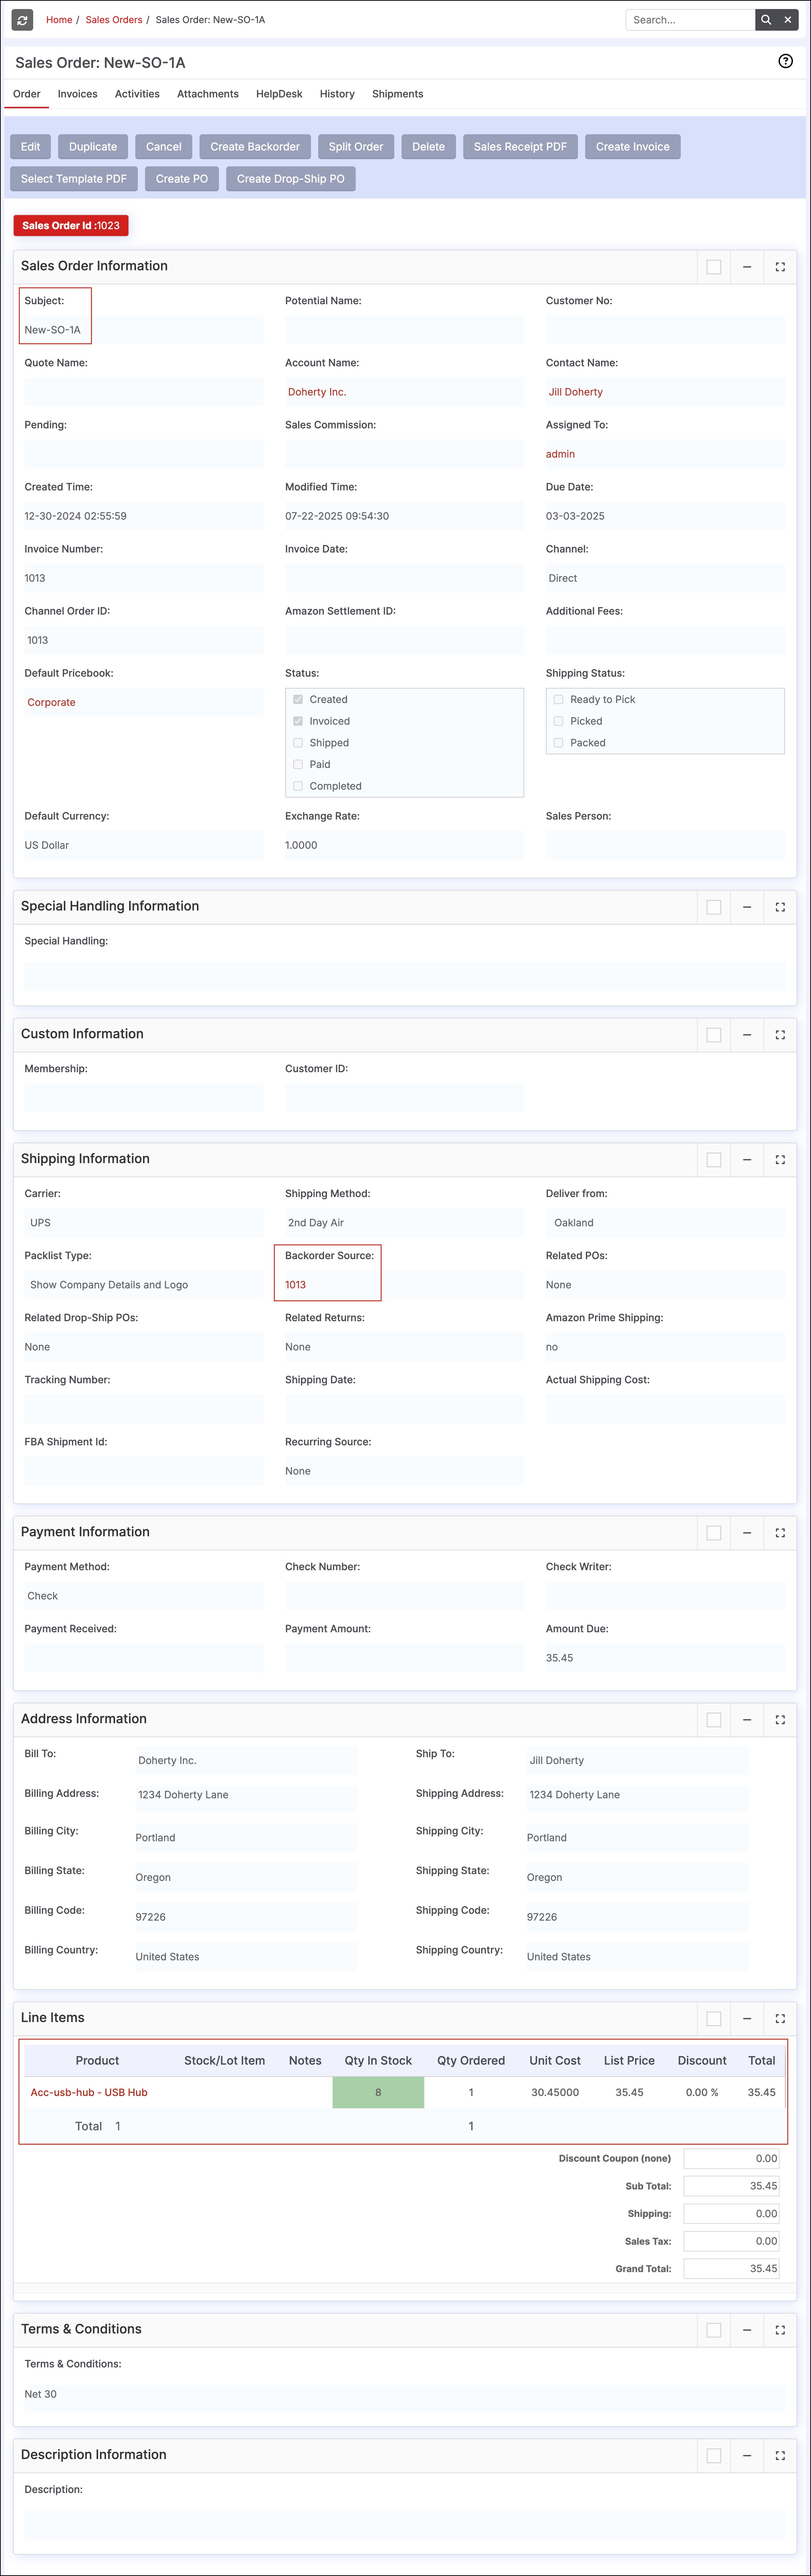Select the Order tab
This screenshot has height=2576, width=811.
pyautogui.click(x=27, y=94)
